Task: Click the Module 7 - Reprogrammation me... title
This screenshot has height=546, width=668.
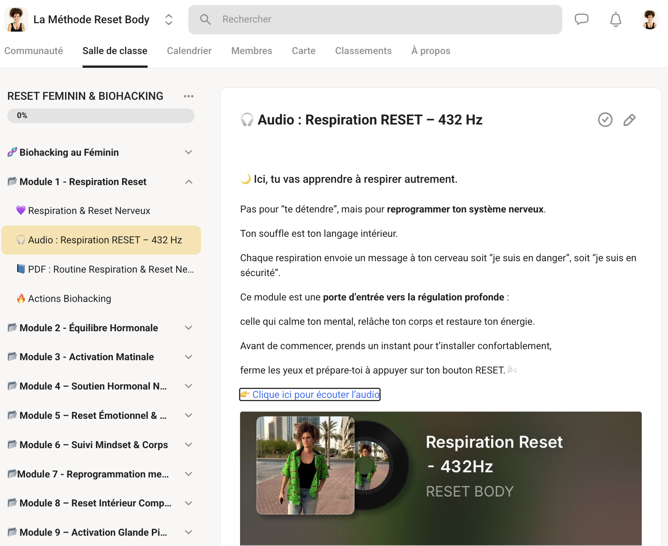Action: 93,474
